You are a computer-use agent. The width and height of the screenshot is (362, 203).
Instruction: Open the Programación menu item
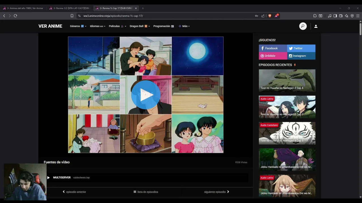(163, 26)
